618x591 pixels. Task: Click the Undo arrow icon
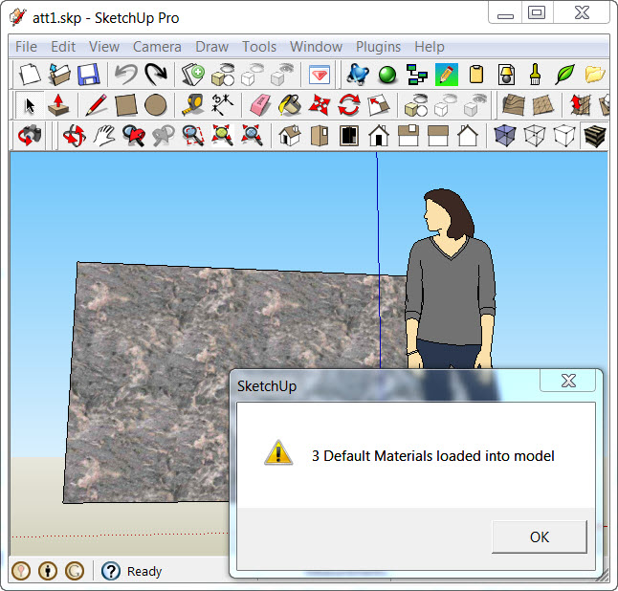click(125, 74)
